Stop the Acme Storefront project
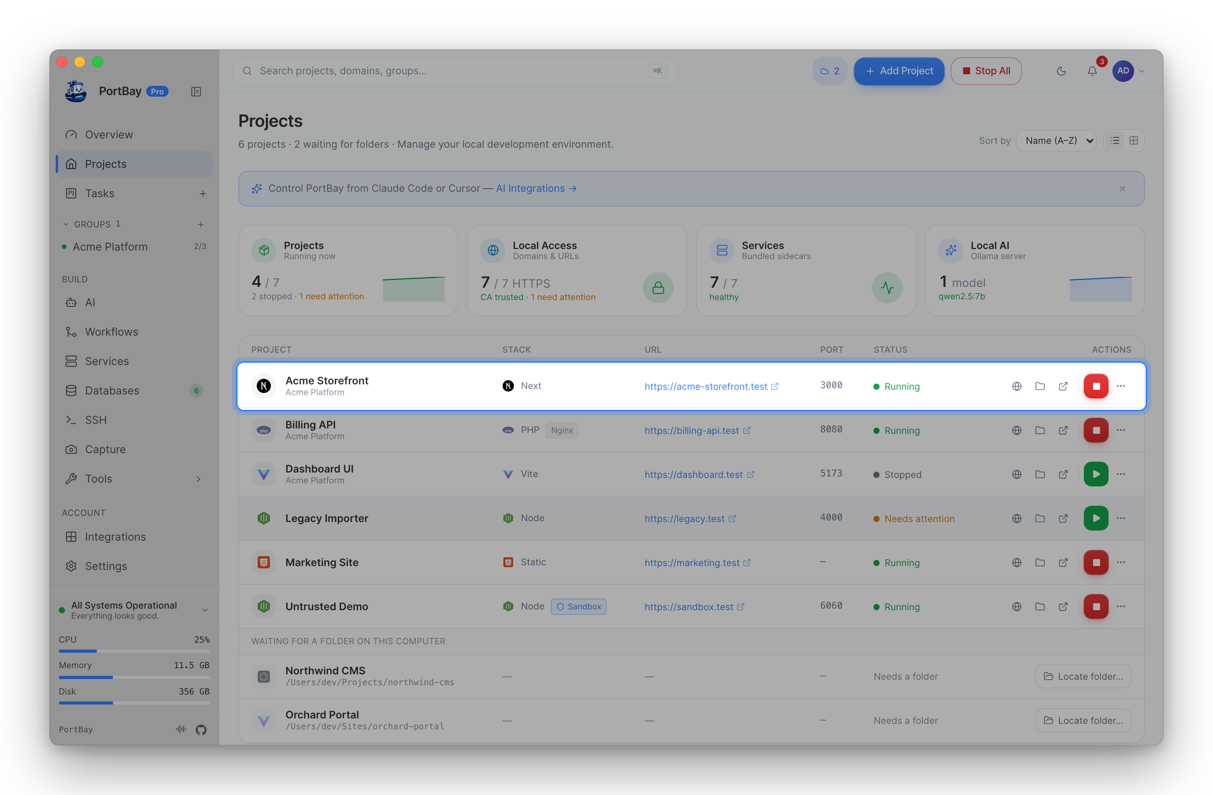 [1096, 386]
